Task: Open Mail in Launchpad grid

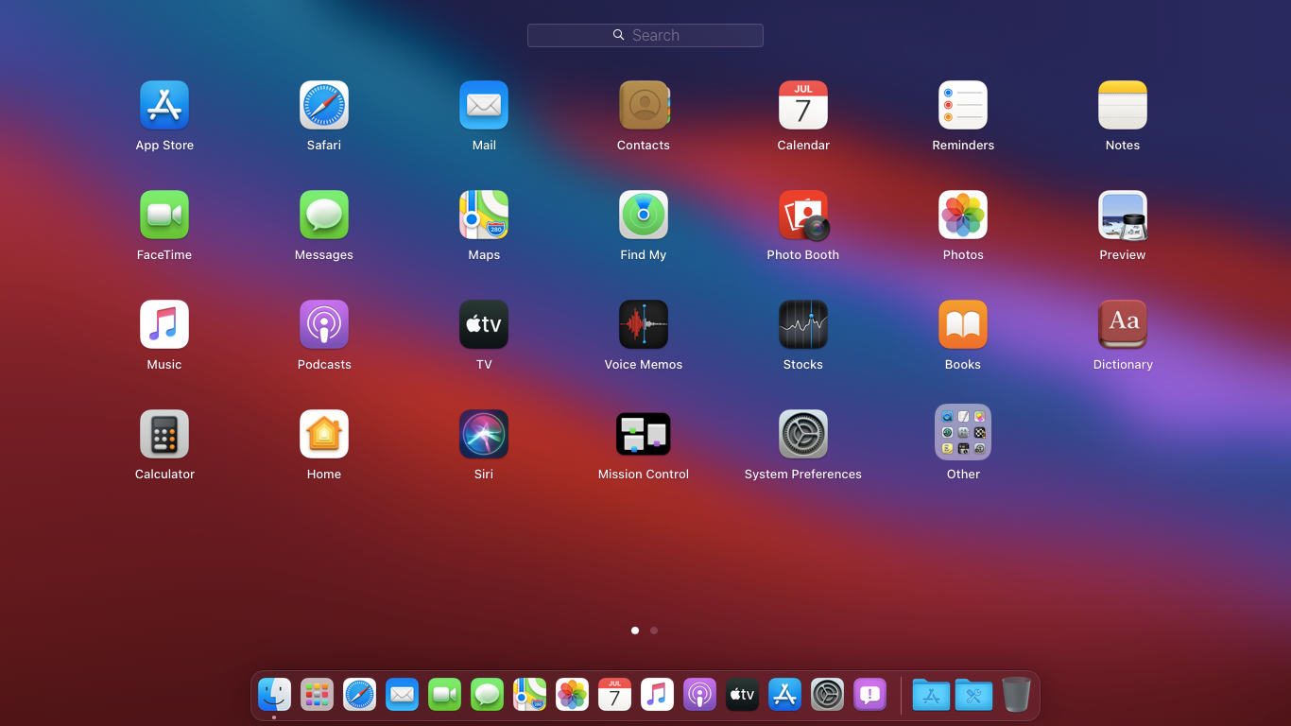Action: pyautogui.click(x=484, y=105)
